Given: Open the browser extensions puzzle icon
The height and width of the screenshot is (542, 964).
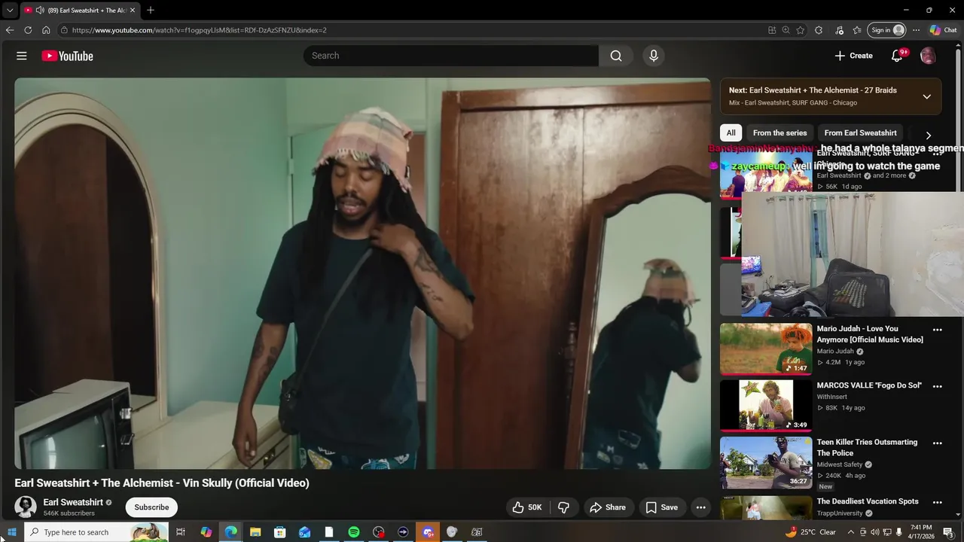Looking at the screenshot, I should click(x=819, y=30).
